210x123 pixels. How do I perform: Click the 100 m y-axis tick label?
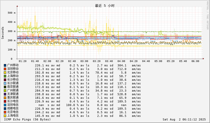point(12,50)
